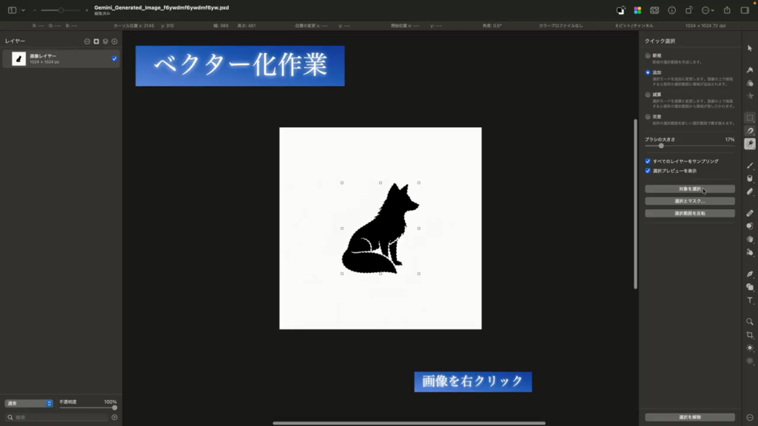
Task: Select the Type (T) tool
Action: tap(750, 300)
